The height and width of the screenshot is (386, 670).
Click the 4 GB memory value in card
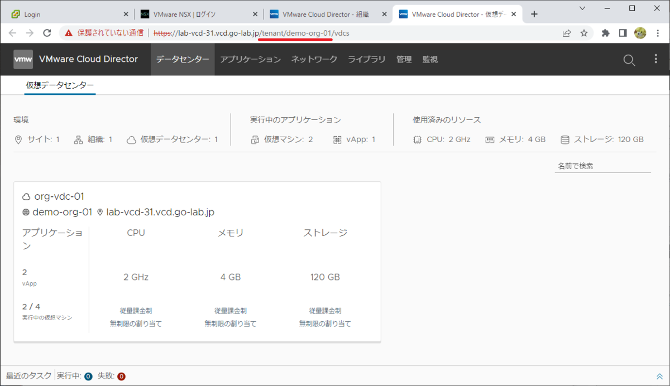231,277
